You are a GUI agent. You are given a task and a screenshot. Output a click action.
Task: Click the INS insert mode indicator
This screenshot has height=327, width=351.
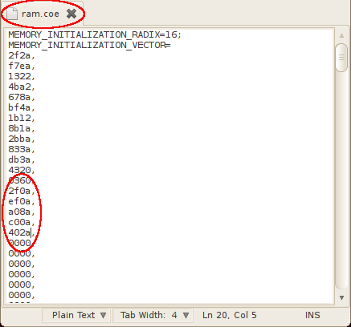[x=312, y=315]
